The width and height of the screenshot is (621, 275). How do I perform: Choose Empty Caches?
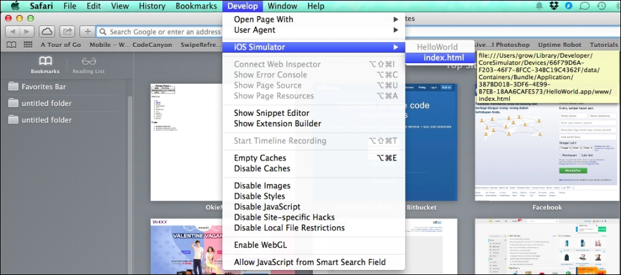(x=314, y=158)
